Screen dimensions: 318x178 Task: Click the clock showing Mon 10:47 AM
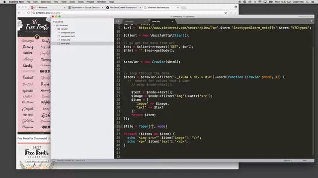coord(283,2)
